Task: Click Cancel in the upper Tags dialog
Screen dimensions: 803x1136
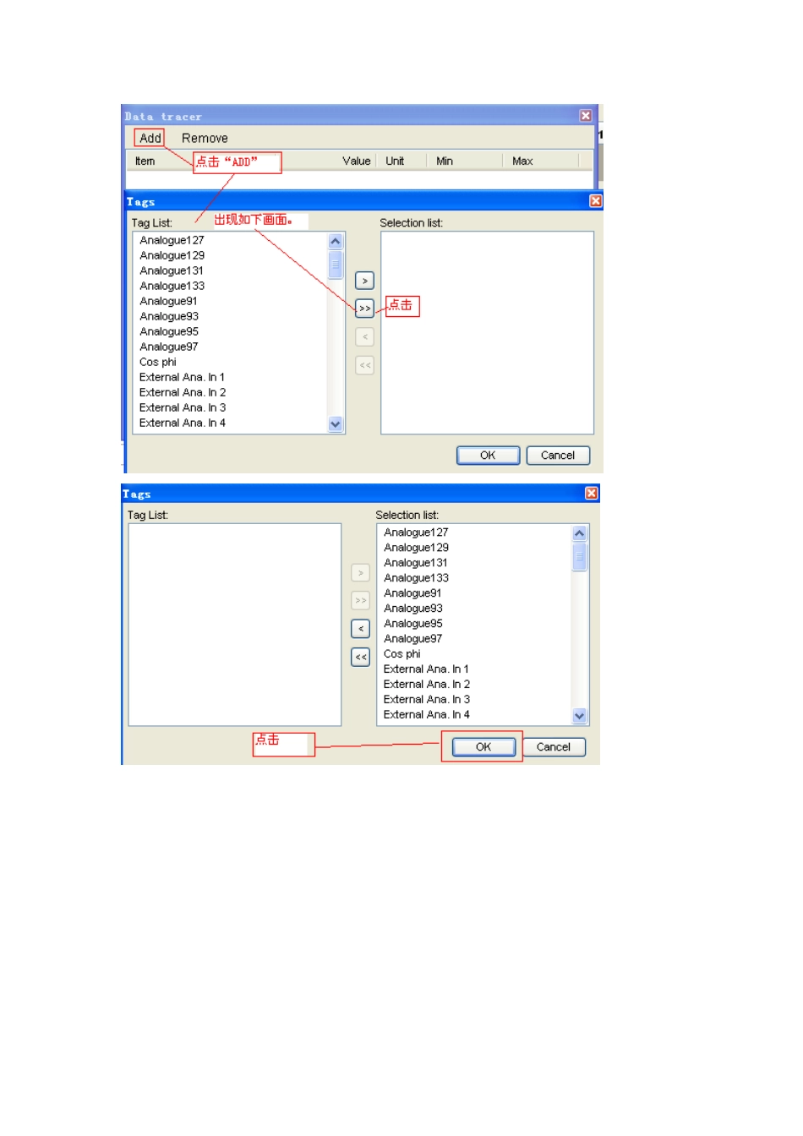Action: tap(558, 456)
